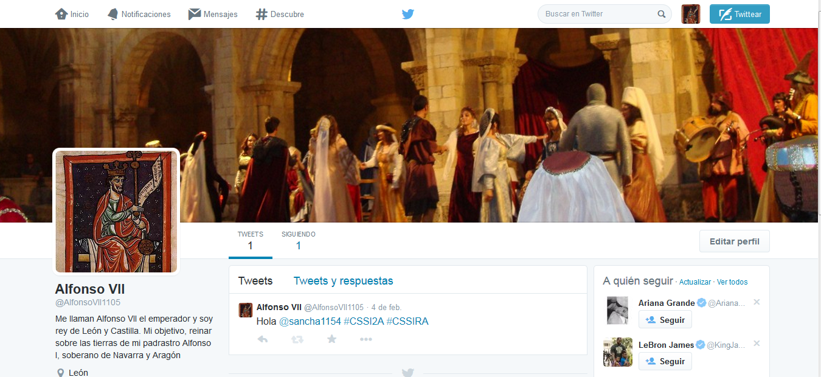The width and height of the screenshot is (821, 377).
Task: Open the @sancha1154 mention
Action: tap(310, 321)
